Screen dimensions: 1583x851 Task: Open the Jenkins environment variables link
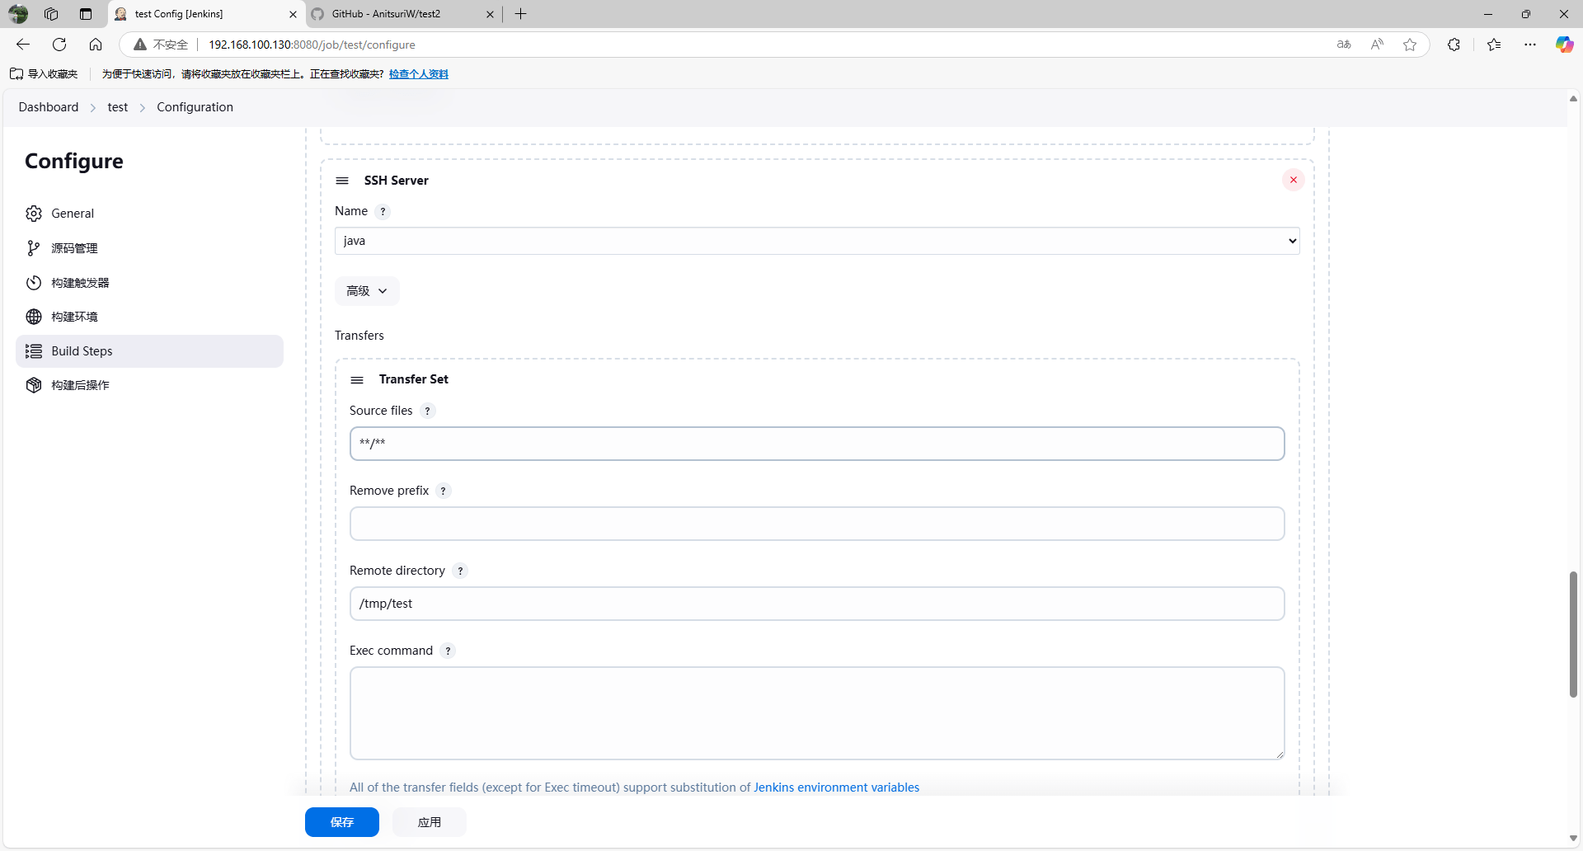pos(836,788)
